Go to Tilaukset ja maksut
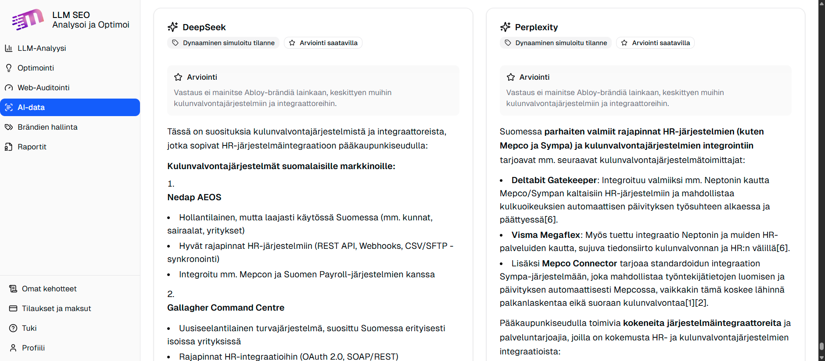 pos(56,308)
